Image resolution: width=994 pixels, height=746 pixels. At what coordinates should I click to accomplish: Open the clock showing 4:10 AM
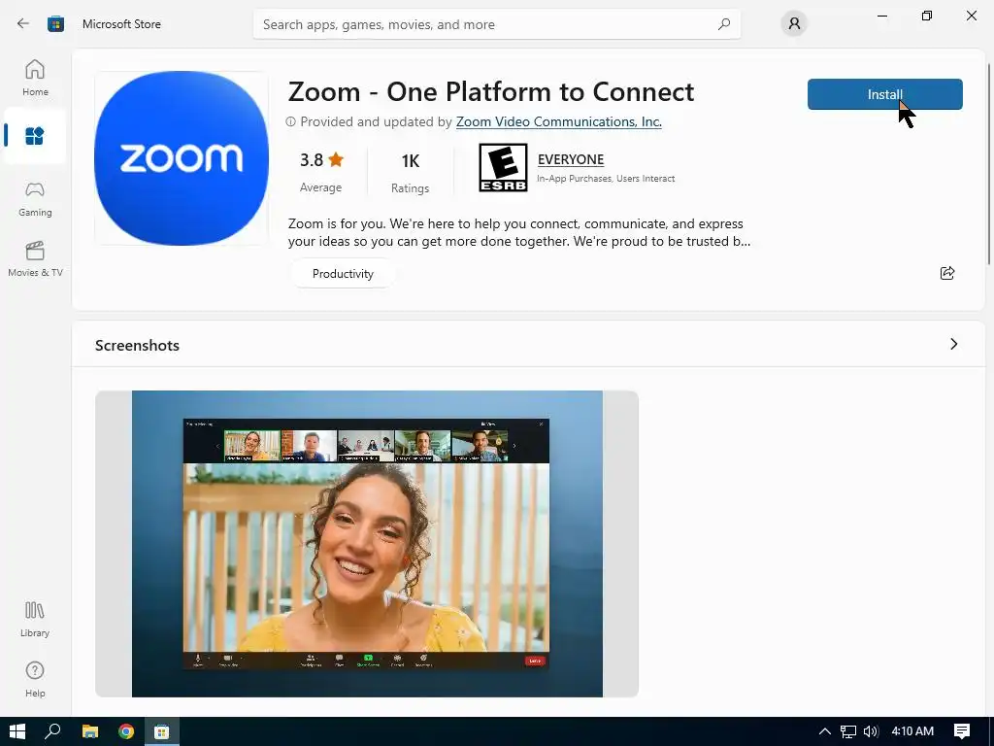(x=912, y=731)
